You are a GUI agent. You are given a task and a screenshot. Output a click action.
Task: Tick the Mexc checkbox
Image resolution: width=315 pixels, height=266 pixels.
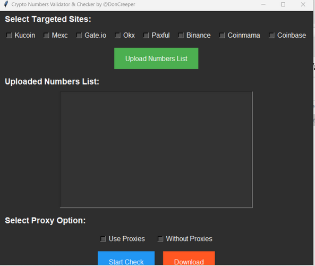pyautogui.click(x=46, y=36)
